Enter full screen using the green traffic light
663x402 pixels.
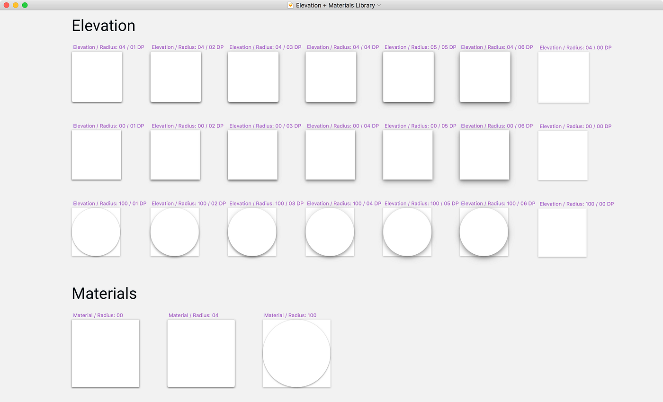[x=26, y=5]
